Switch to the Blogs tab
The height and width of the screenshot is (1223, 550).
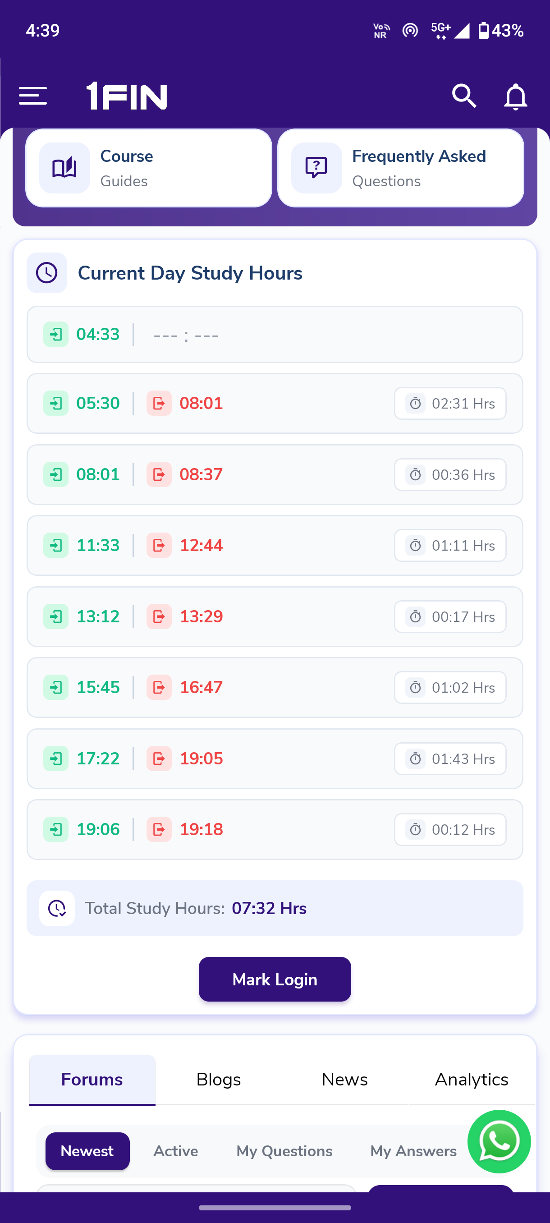pos(219,1080)
